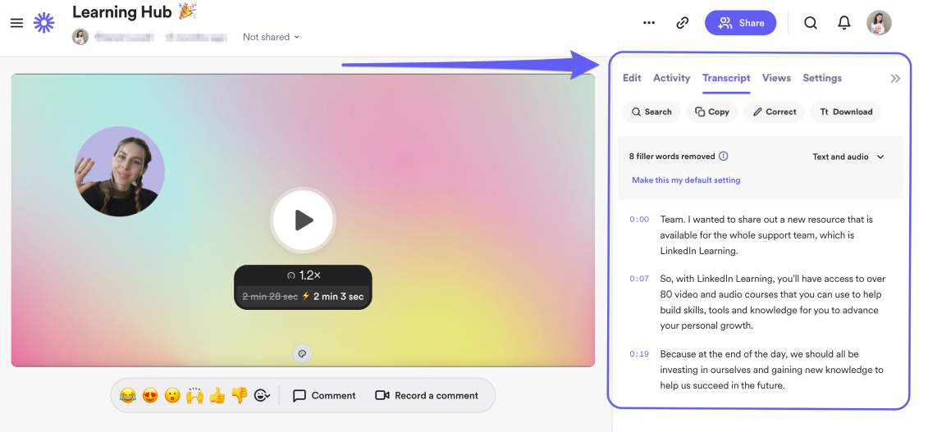Image resolution: width=928 pixels, height=432 pixels.
Task: React with the surprised face emoji
Action: (172, 395)
